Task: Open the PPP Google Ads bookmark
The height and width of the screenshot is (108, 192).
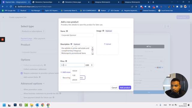Action: [x=9, y=11]
